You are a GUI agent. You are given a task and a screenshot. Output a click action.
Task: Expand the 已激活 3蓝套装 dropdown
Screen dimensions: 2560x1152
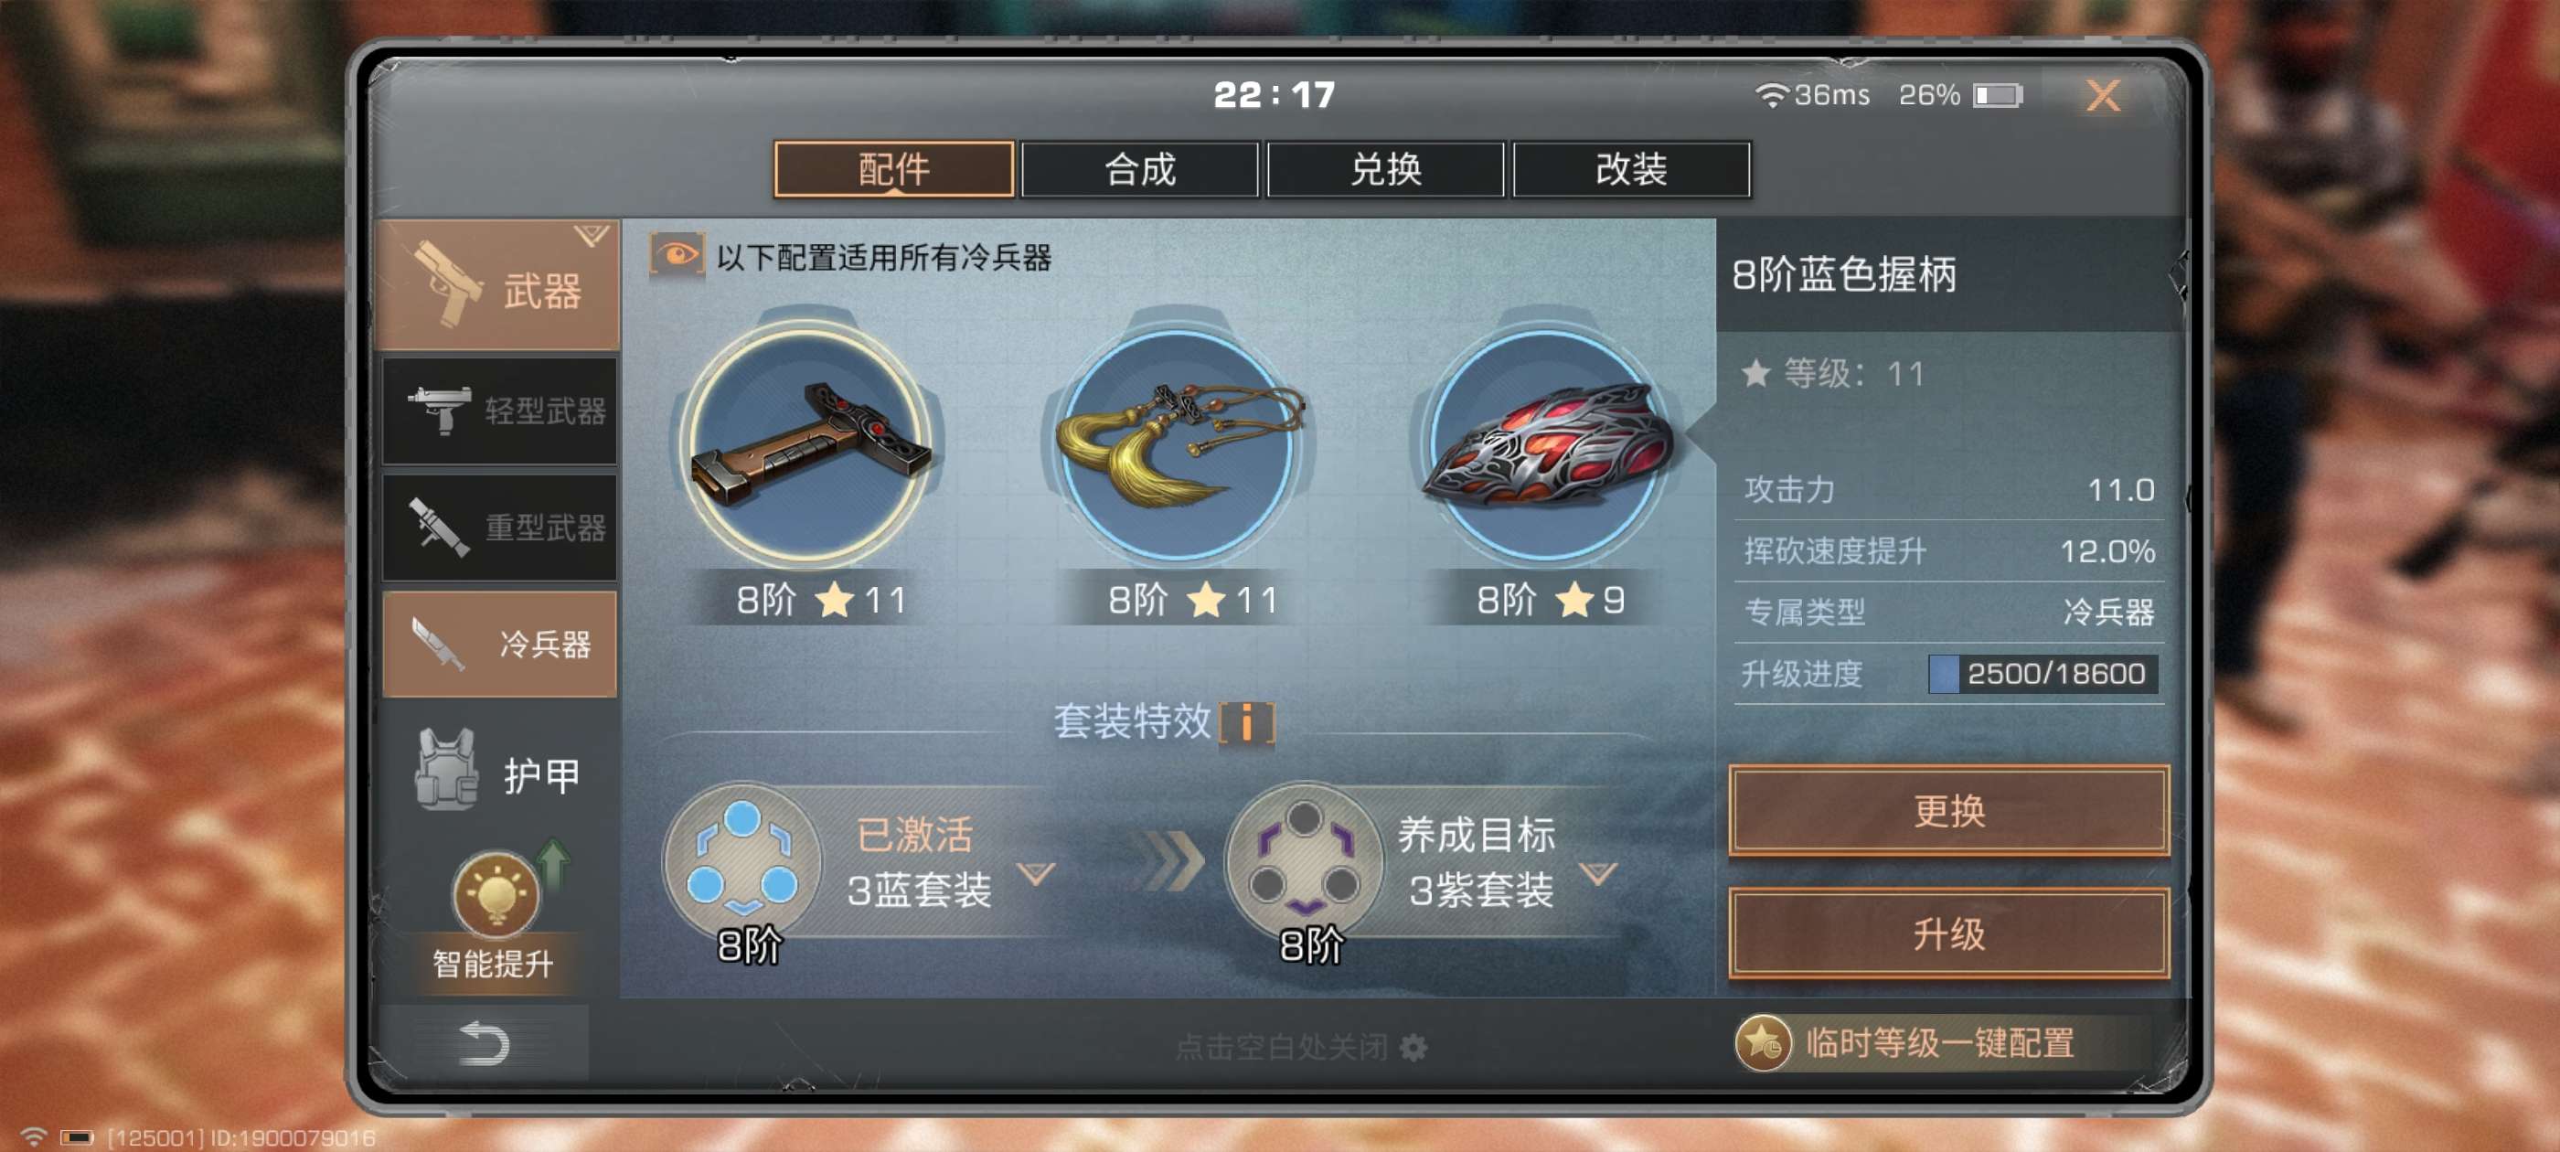click(1037, 873)
